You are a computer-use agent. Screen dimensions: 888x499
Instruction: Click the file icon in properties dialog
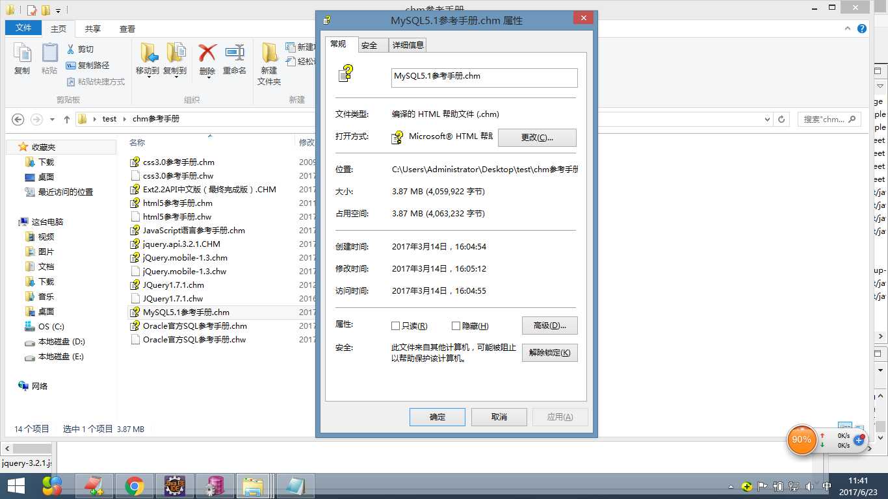[345, 73]
